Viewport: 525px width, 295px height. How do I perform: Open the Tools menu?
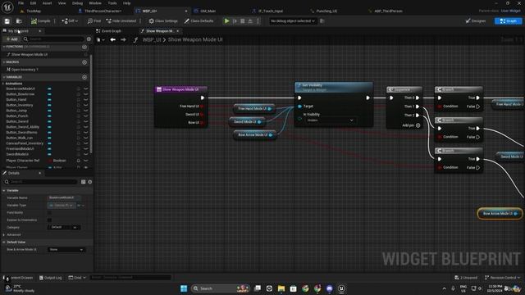point(112,3)
